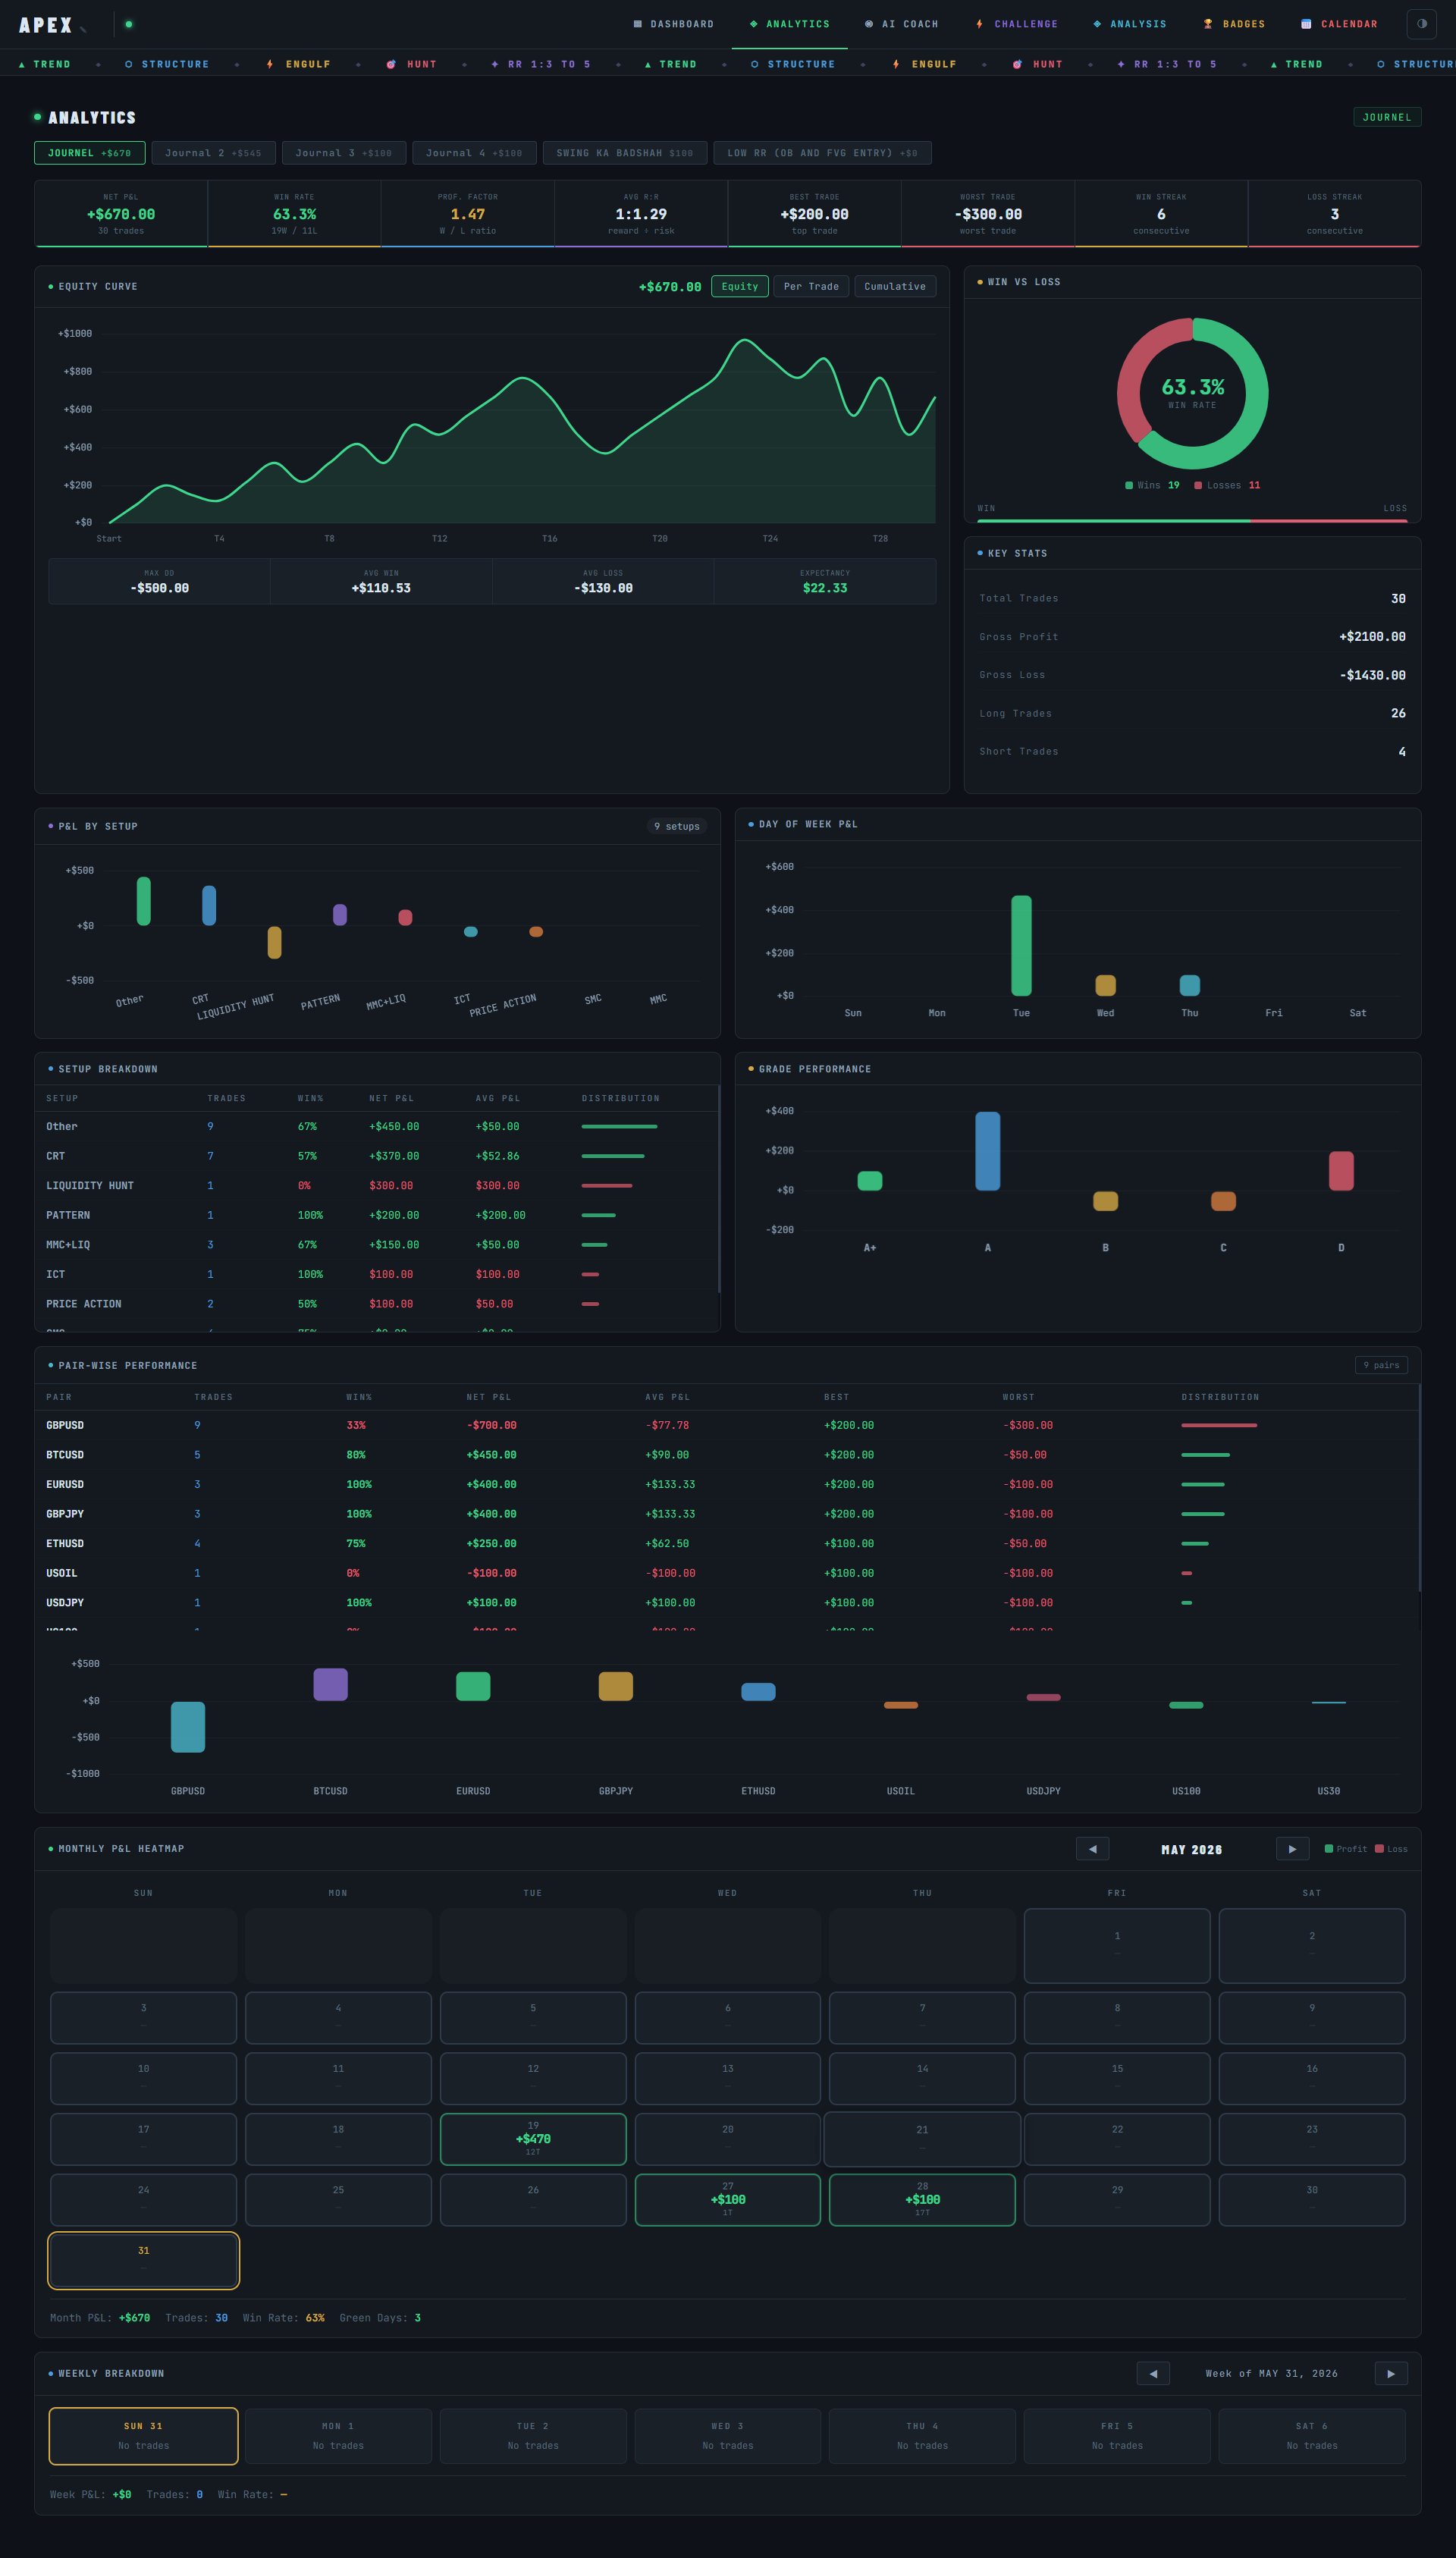Switch equity chart to Per Trade view
This screenshot has width=1456, height=2558.
point(811,286)
